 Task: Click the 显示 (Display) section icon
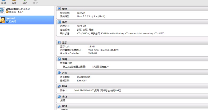pos(59,42)
